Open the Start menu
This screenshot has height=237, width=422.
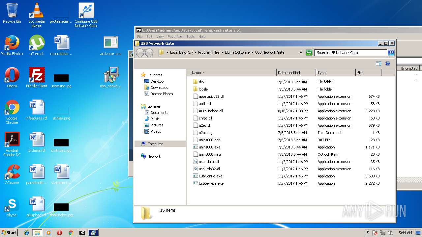(9, 233)
